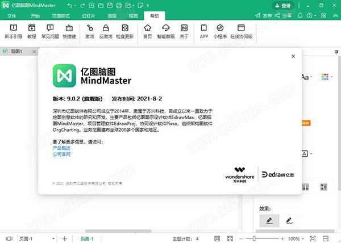341x243 pixels.
Task: Click the 分享 share button
Action: (283, 15)
